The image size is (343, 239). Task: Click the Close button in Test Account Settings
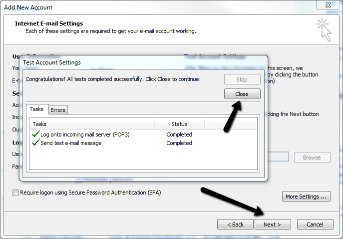[x=242, y=94]
